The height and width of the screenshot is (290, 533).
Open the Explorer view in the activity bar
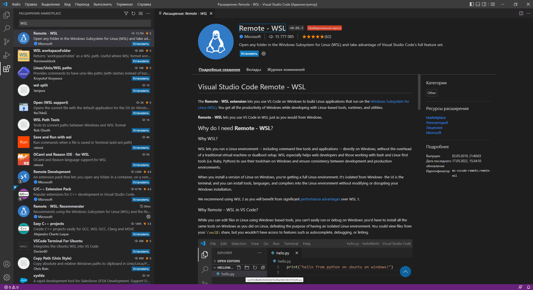pos(6,15)
